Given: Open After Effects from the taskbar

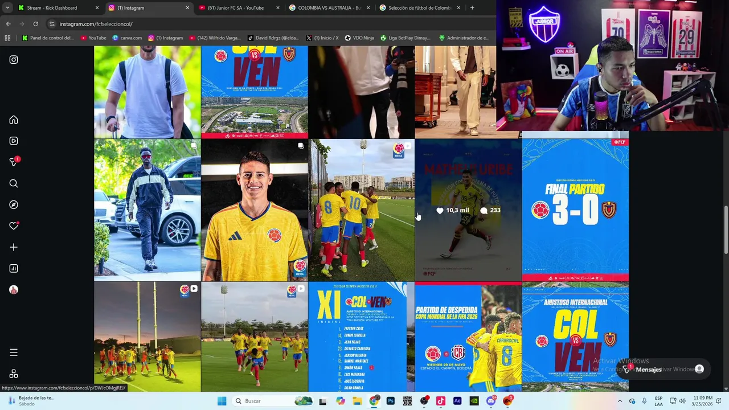Looking at the screenshot, I should (x=457, y=401).
